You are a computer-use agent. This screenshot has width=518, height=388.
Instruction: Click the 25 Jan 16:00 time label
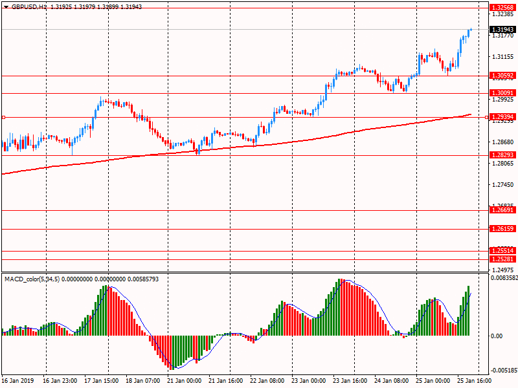475,380
